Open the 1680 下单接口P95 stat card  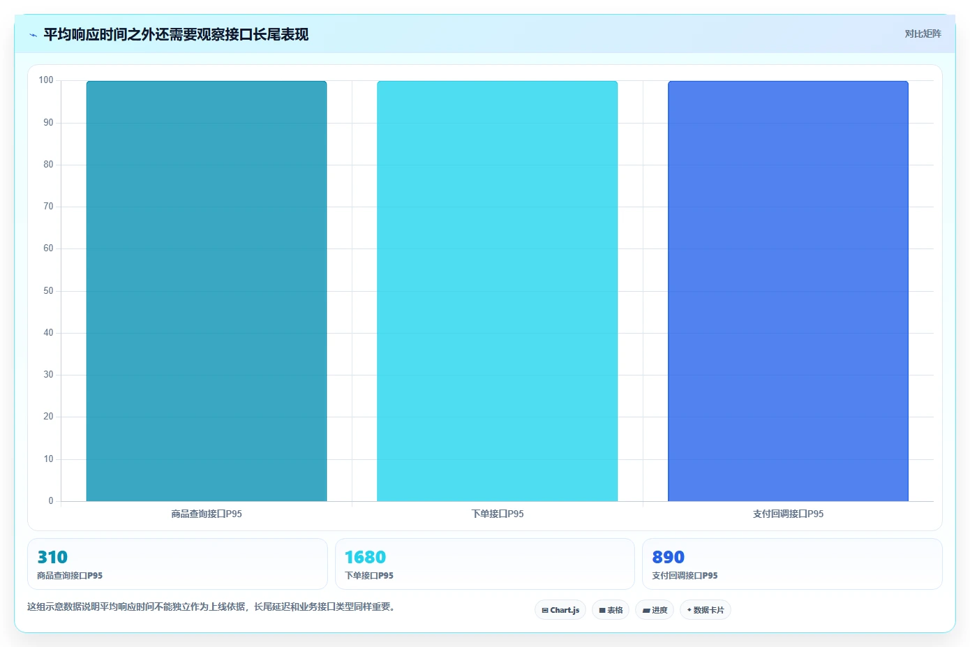[485, 564]
